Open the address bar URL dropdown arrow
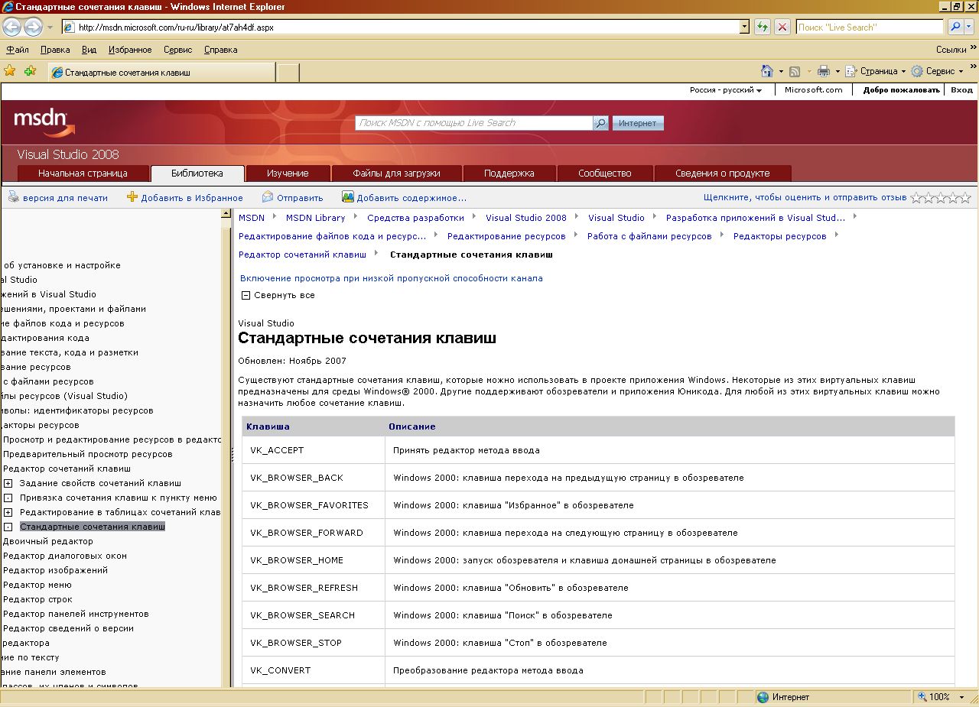 point(745,27)
